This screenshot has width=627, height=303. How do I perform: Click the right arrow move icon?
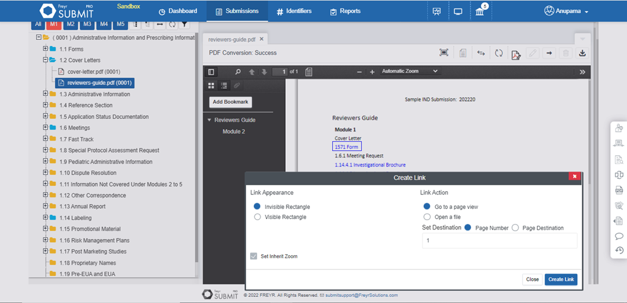[x=549, y=53]
